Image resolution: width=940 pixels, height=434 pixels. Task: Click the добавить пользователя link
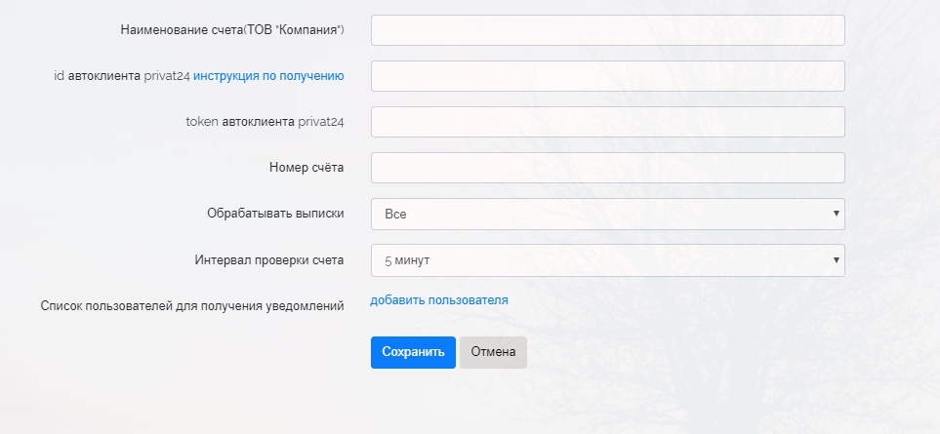tap(439, 300)
